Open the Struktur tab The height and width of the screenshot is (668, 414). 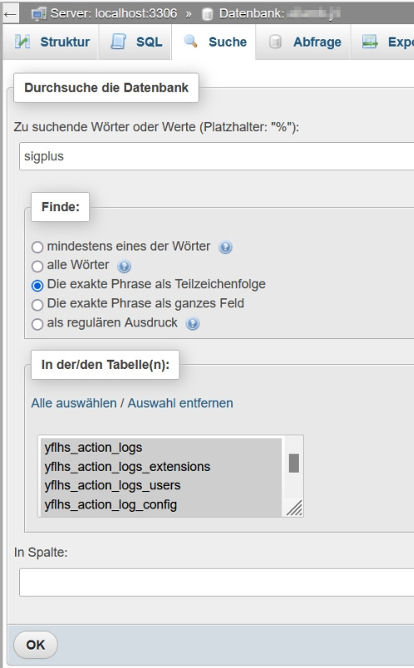tap(52, 42)
